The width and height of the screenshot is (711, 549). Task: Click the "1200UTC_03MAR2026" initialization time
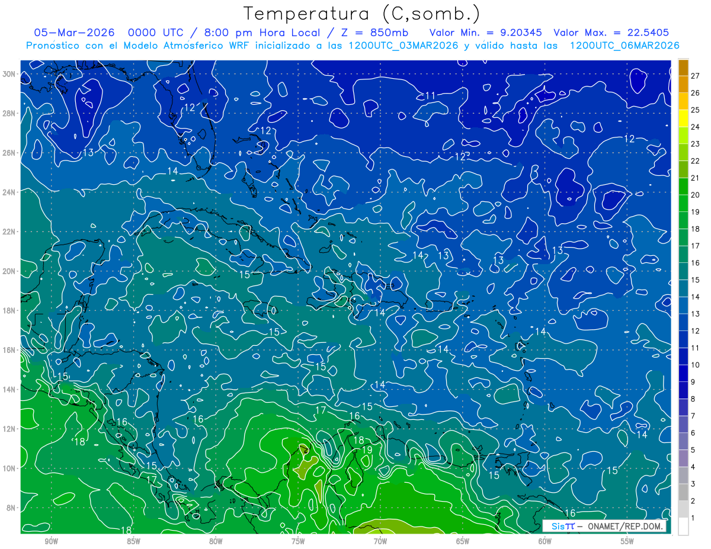[401, 46]
